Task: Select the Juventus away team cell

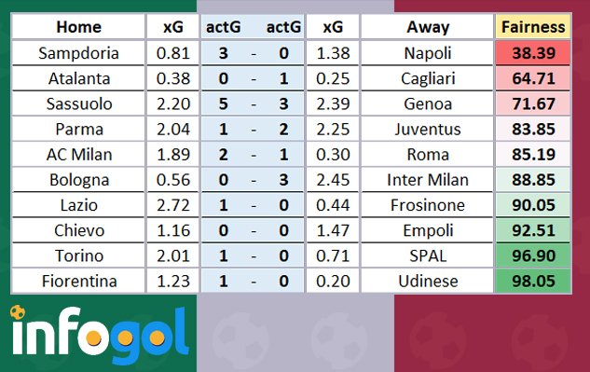Action: [428, 130]
